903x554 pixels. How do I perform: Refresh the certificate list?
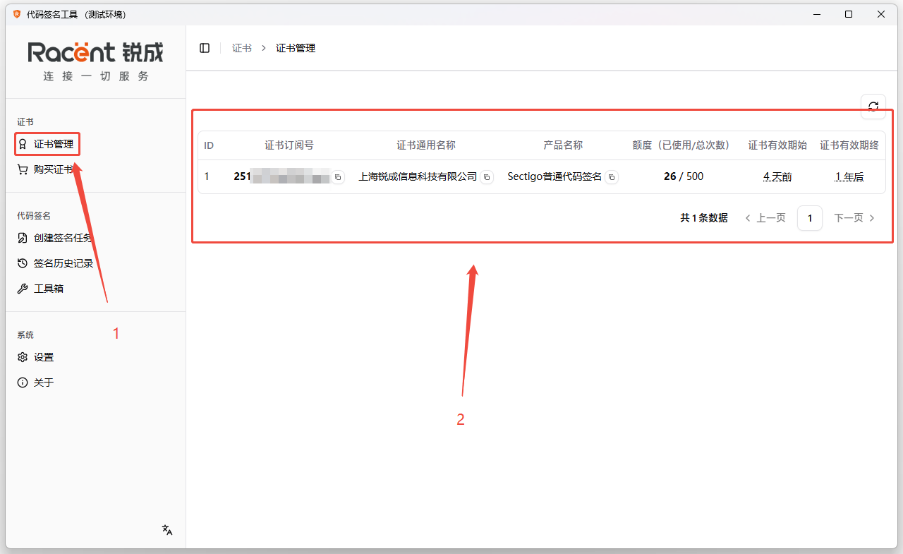(x=873, y=106)
